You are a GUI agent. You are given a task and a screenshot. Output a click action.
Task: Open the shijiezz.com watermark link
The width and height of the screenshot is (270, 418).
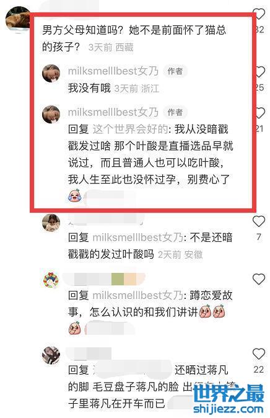click(229, 399)
